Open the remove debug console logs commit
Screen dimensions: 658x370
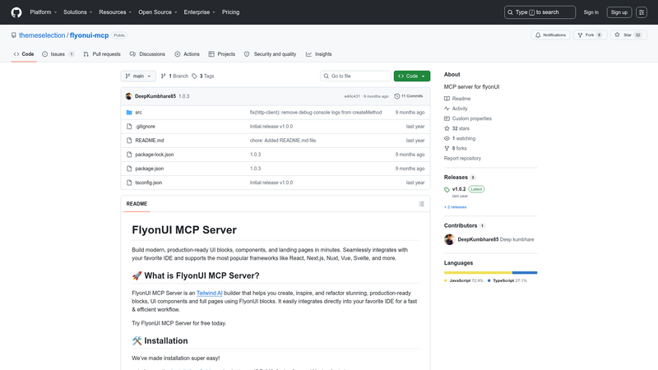316,113
